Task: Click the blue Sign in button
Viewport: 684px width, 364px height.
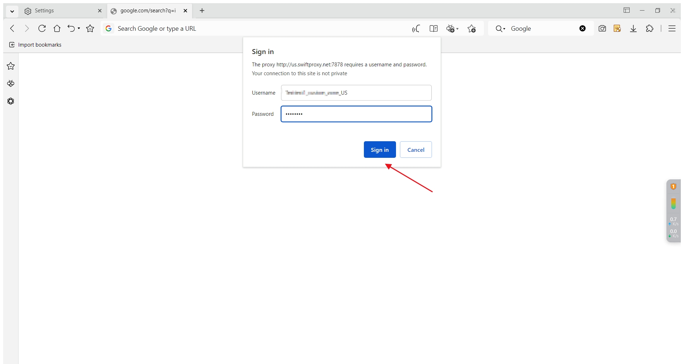Action: pos(379,150)
